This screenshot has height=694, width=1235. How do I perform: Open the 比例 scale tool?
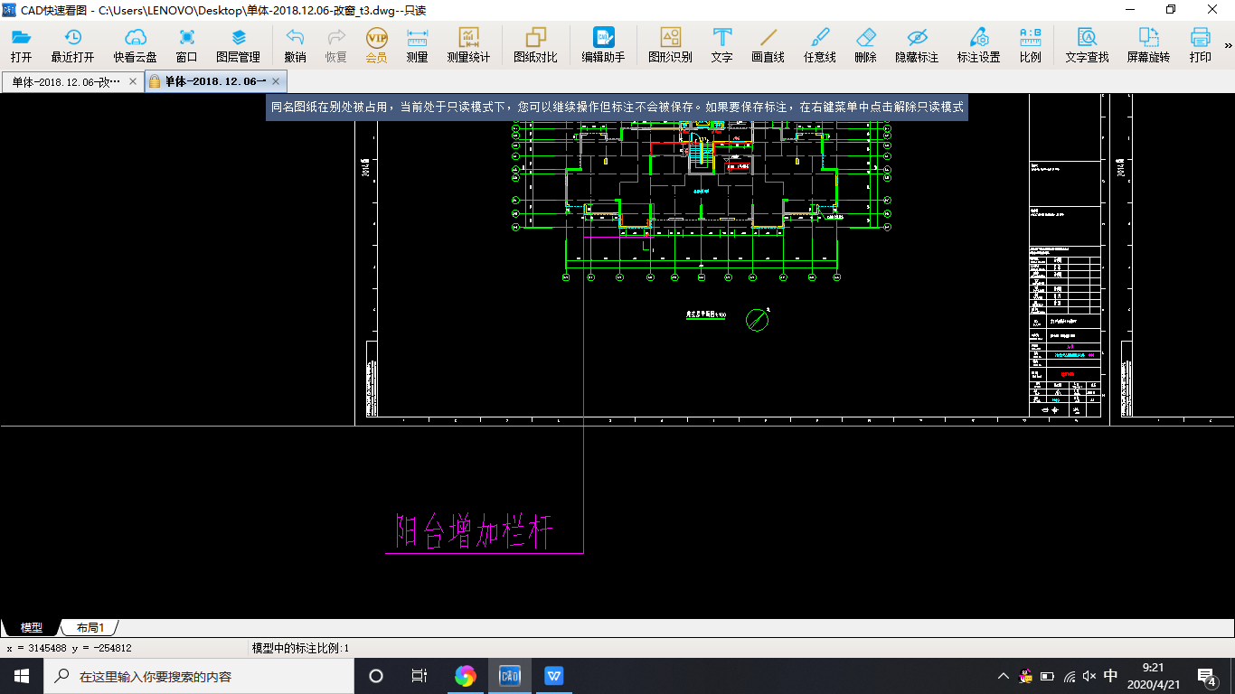[1030, 45]
